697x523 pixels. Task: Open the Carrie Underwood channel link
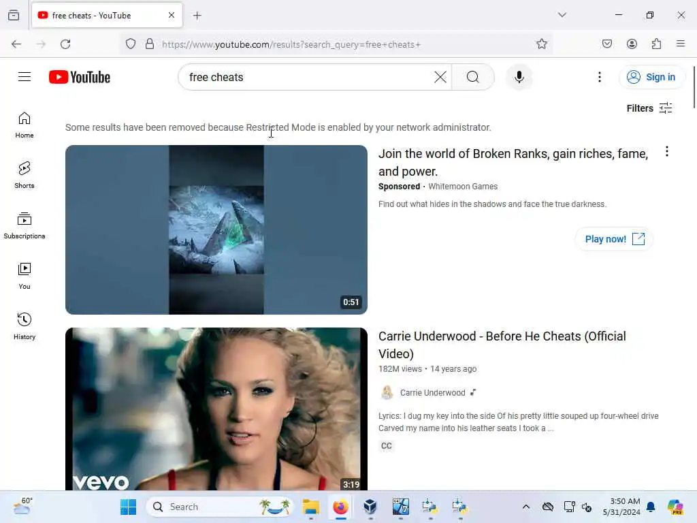point(432,393)
